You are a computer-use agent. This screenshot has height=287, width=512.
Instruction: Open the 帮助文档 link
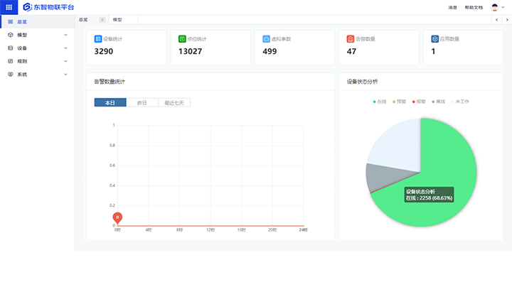[x=474, y=7]
